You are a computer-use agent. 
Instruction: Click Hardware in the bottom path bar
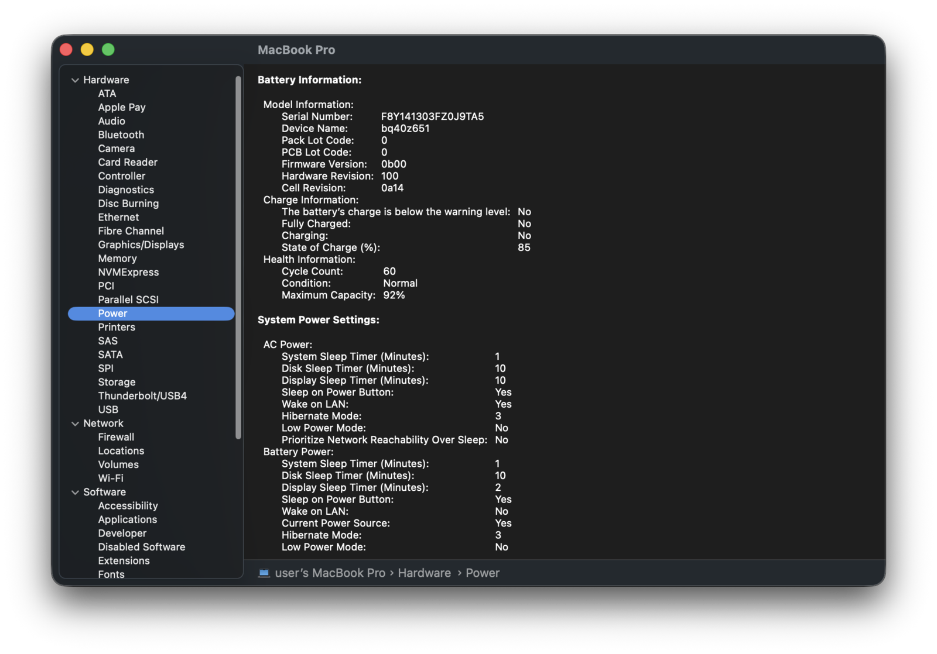pos(424,573)
